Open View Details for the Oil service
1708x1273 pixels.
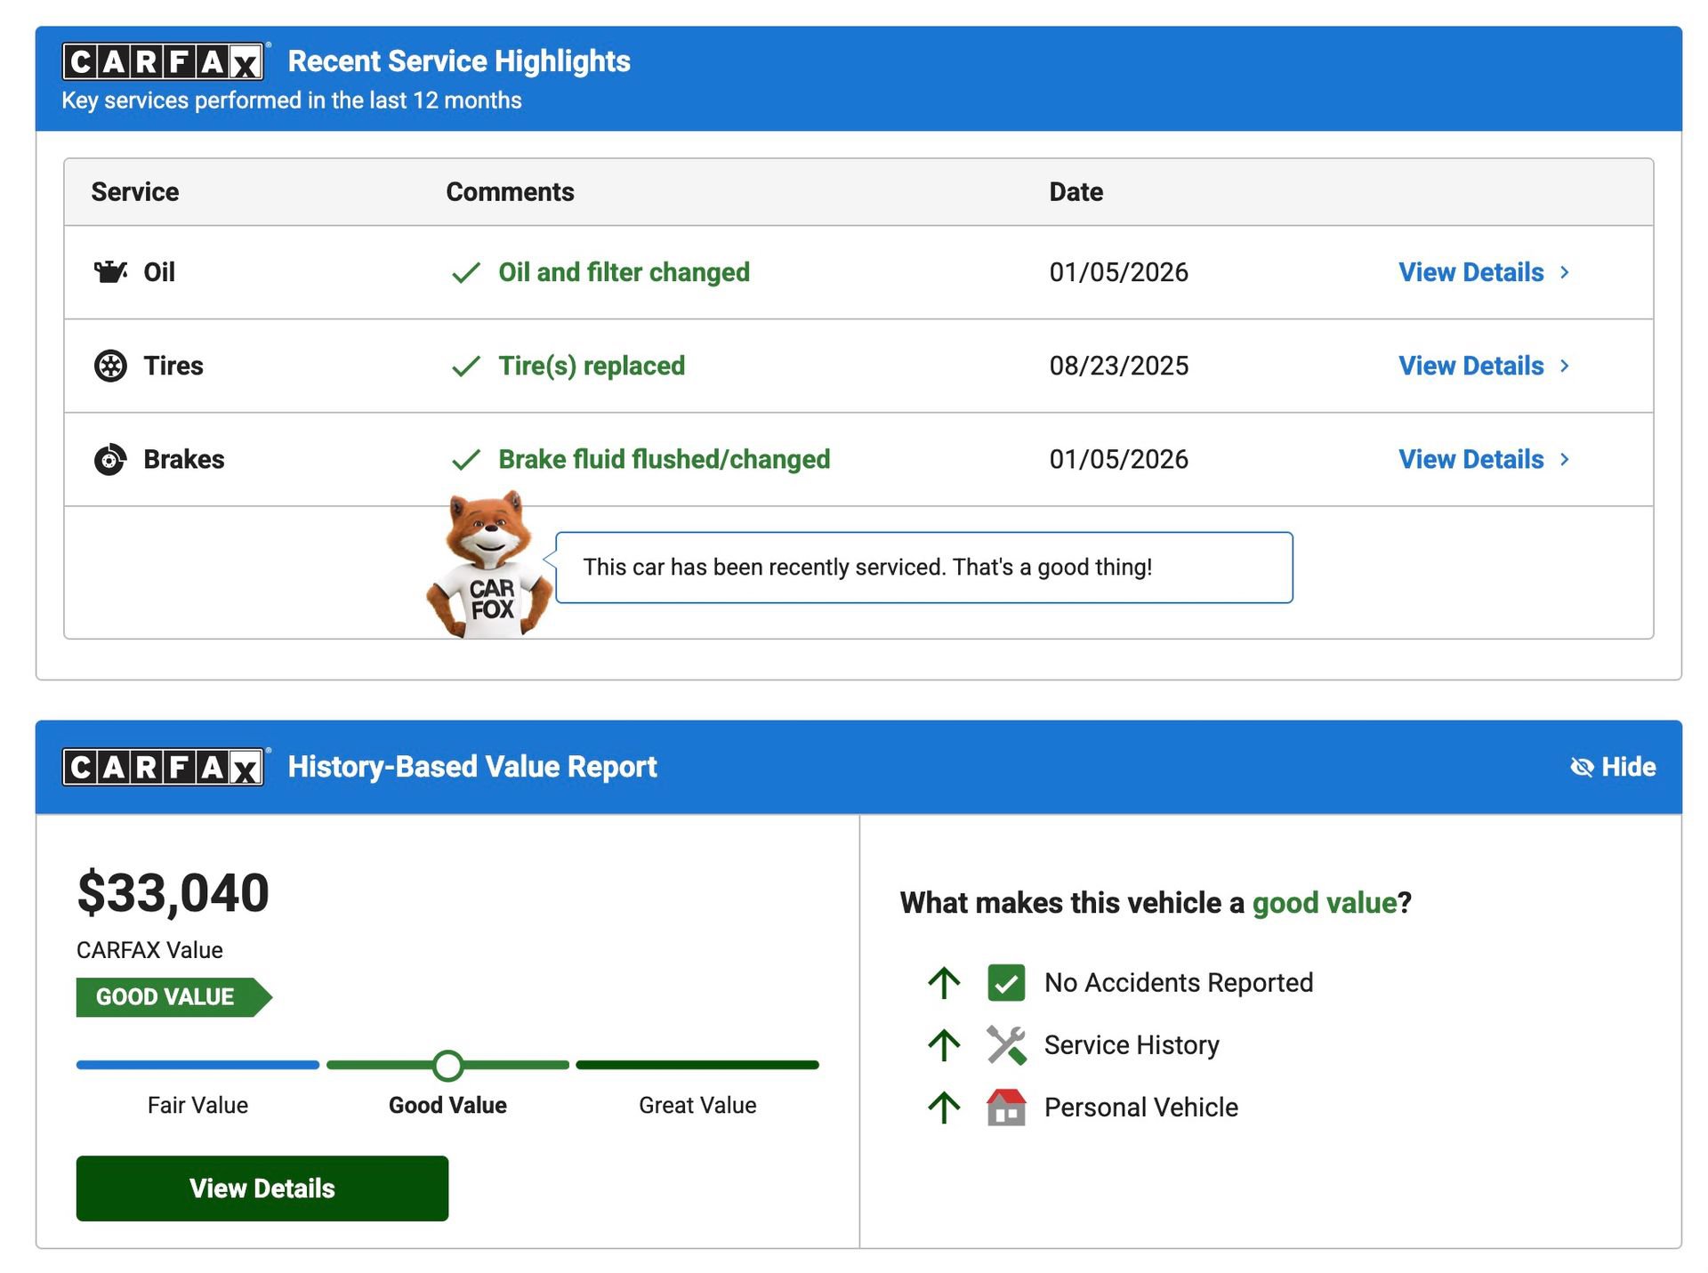tap(1471, 272)
